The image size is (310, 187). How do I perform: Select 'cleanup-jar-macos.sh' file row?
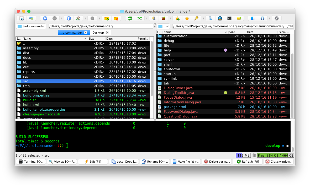(82, 114)
